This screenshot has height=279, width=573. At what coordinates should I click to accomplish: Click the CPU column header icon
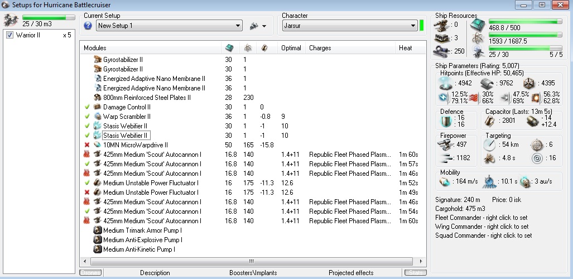click(229, 48)
